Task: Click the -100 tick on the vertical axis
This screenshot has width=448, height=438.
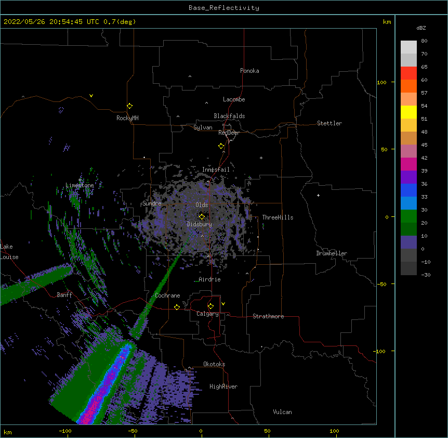Action: point(380,351)
